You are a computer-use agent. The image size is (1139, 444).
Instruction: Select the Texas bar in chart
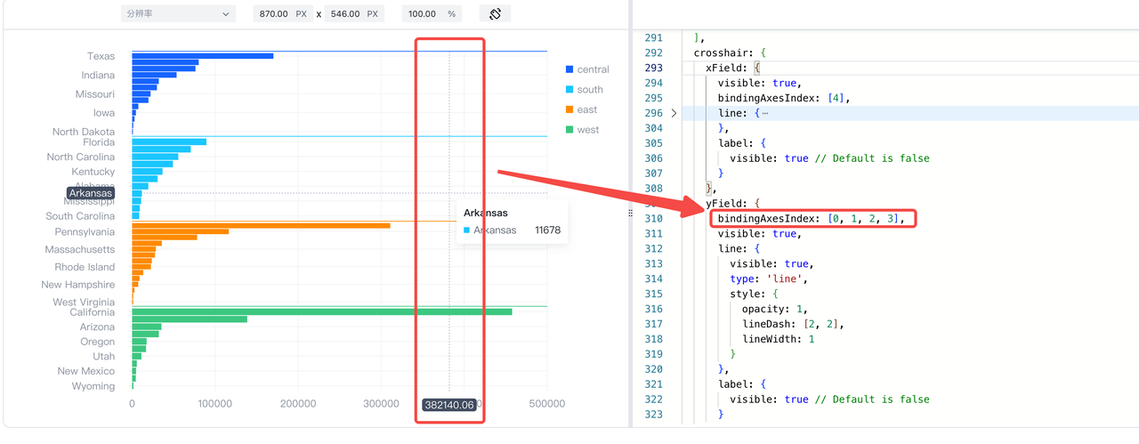pos(202,56)
